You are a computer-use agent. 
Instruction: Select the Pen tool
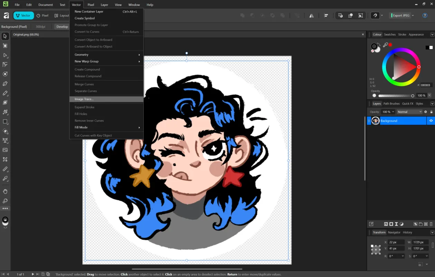(5, 83)
